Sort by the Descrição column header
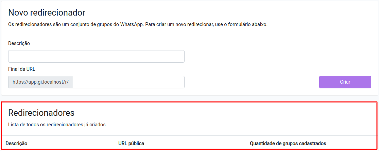 pos(16,144)
